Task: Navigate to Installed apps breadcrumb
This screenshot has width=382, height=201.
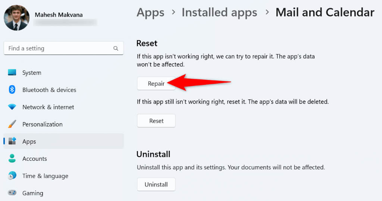Action: tap(219, 12)
